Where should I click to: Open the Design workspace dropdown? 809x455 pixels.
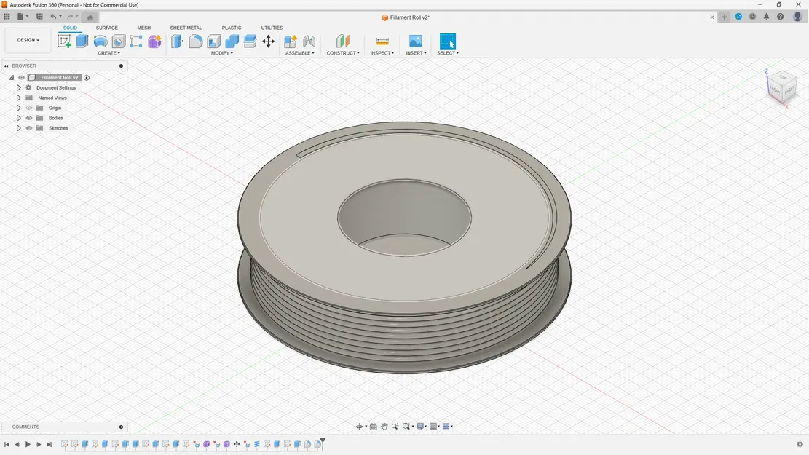(x=27, y=40)
